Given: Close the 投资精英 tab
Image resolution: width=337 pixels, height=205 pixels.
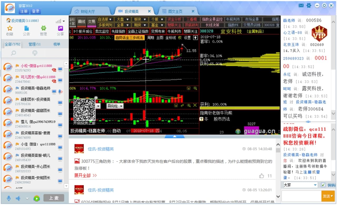Looking at the screenshot, I should [x=149, y=11].
